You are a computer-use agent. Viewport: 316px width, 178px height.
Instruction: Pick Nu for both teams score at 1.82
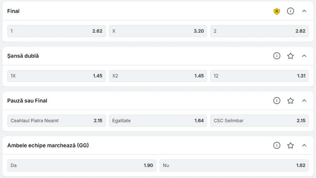point(234,165)
